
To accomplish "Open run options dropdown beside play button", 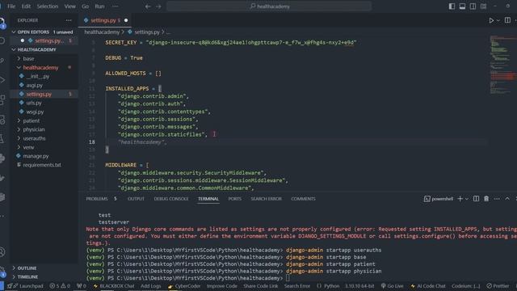I will click(498, 20).
